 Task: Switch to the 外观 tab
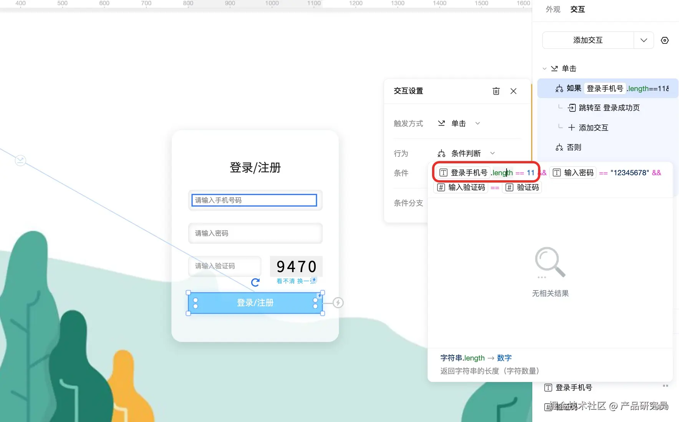pos(553,9)
